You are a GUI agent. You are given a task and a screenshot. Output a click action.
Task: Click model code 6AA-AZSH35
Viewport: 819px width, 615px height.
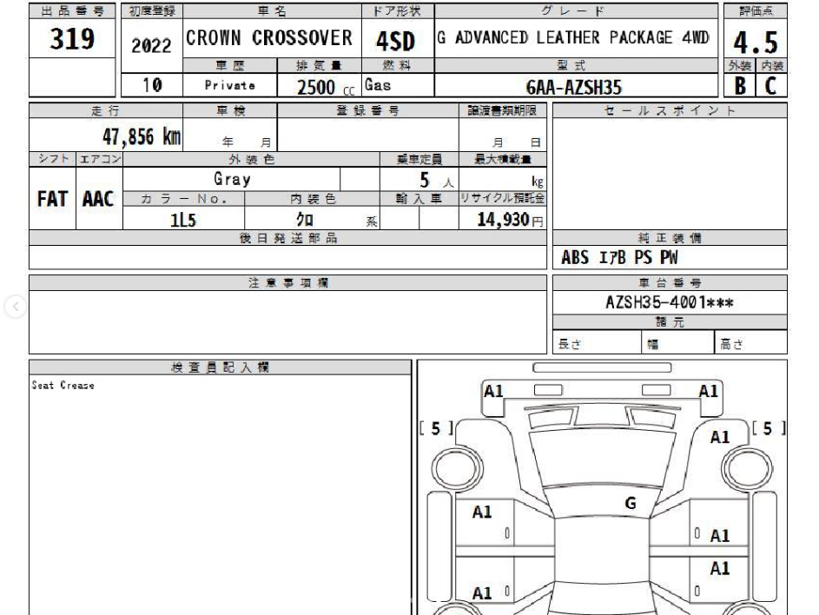click(x=573, y=87)
